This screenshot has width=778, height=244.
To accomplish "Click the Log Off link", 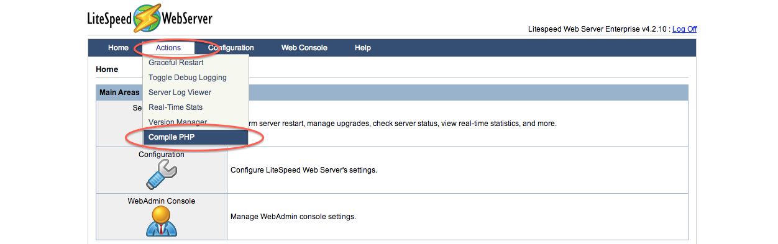I will pos(684,29).
